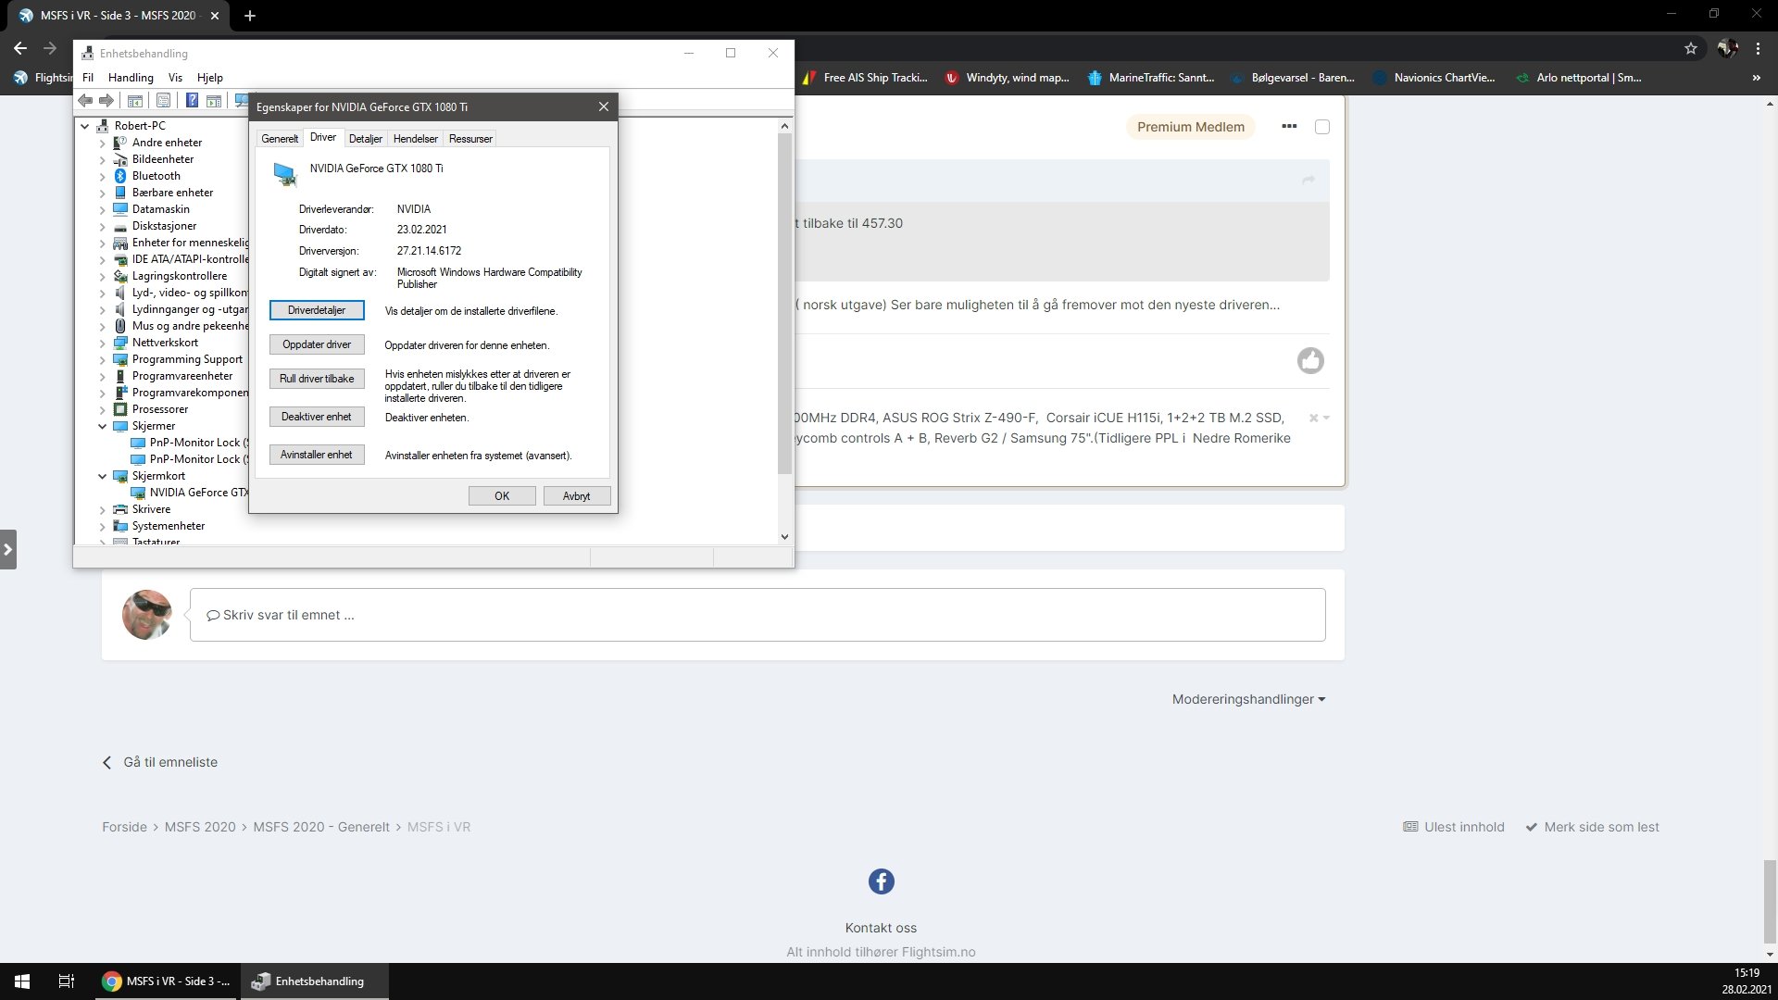Toggle the action pane toolbar icon
Image resolution: width=1778 pixels, height=1000 pixels.
tap(213, 100)
